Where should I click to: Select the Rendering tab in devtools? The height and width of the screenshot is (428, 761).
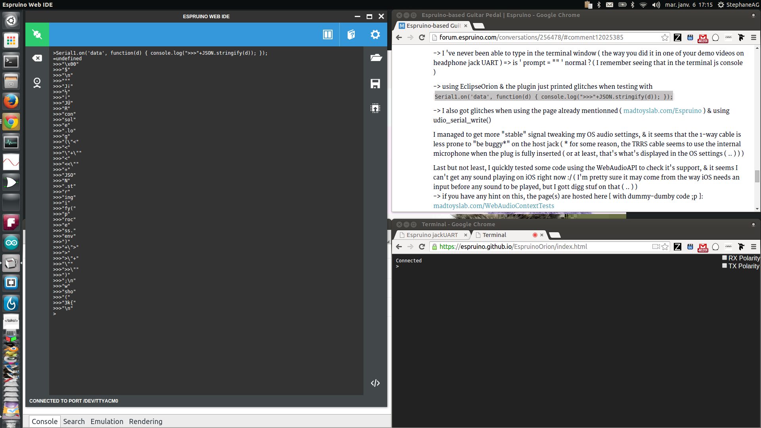pos(146,421)
